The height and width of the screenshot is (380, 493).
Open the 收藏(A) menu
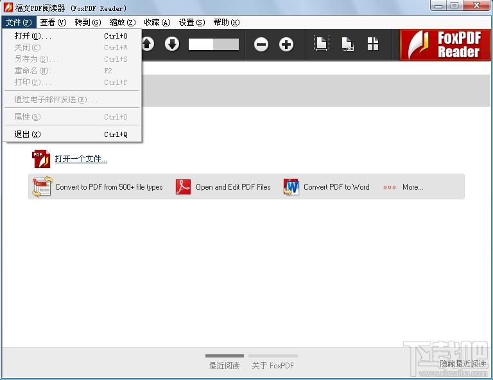[x=157, y=23]
